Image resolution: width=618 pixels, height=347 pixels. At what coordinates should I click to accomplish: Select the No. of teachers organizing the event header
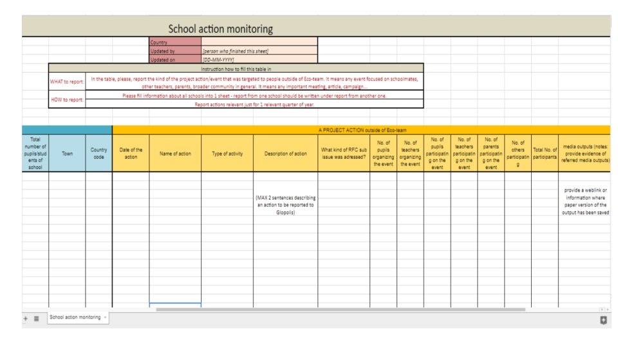[410, 153]
